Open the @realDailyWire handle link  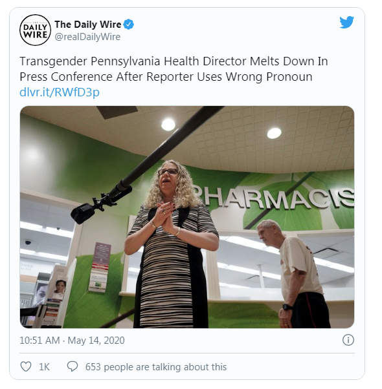[87, 37]
